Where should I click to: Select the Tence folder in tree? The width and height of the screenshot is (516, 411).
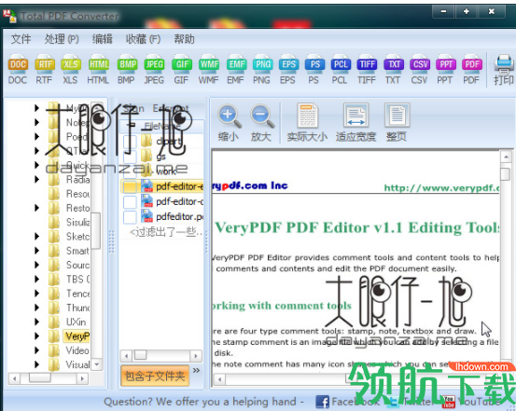pos(78,294)
